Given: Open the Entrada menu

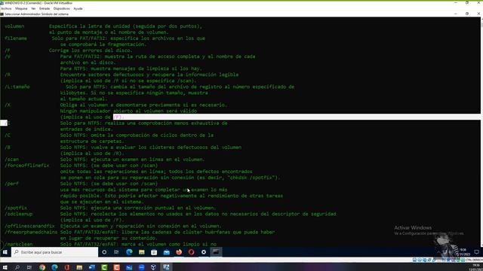Looking at the screenshot, I should point(45,8).
